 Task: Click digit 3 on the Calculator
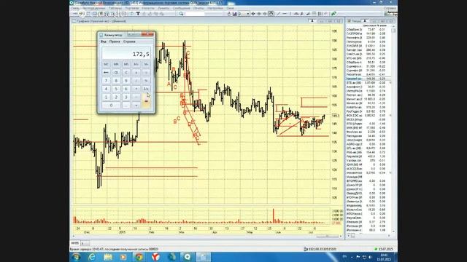click(x=126, y=97)
